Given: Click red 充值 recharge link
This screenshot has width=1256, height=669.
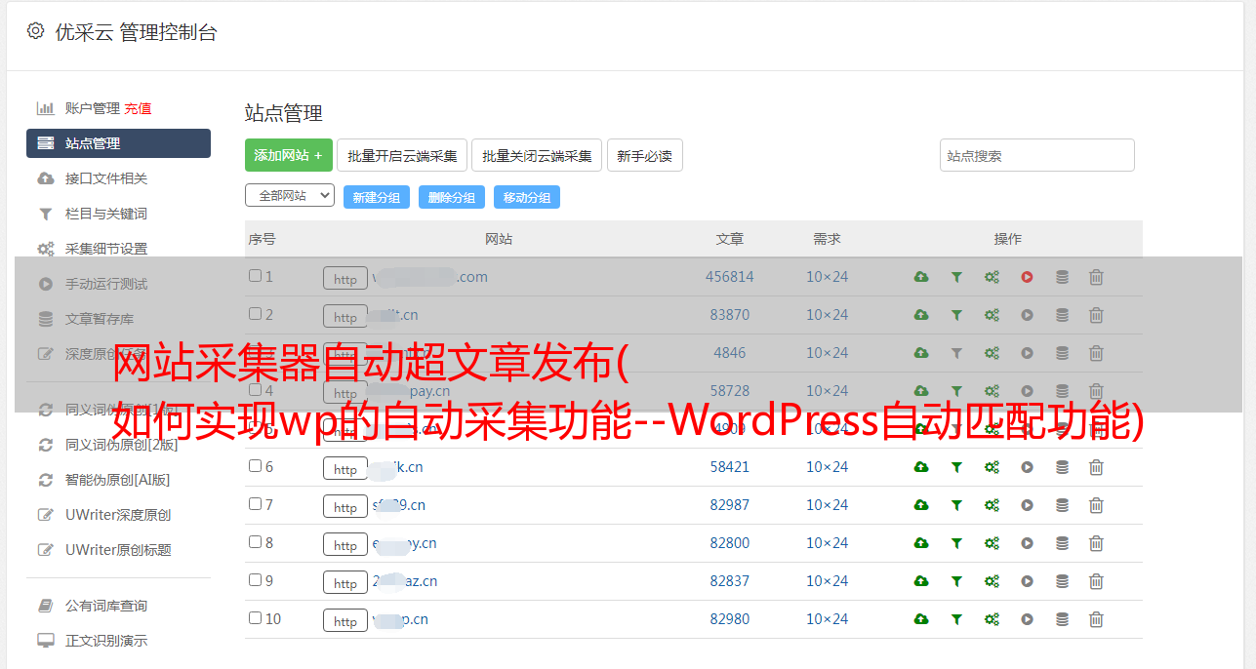Looking at the screenshot, I should pos(138,108).
